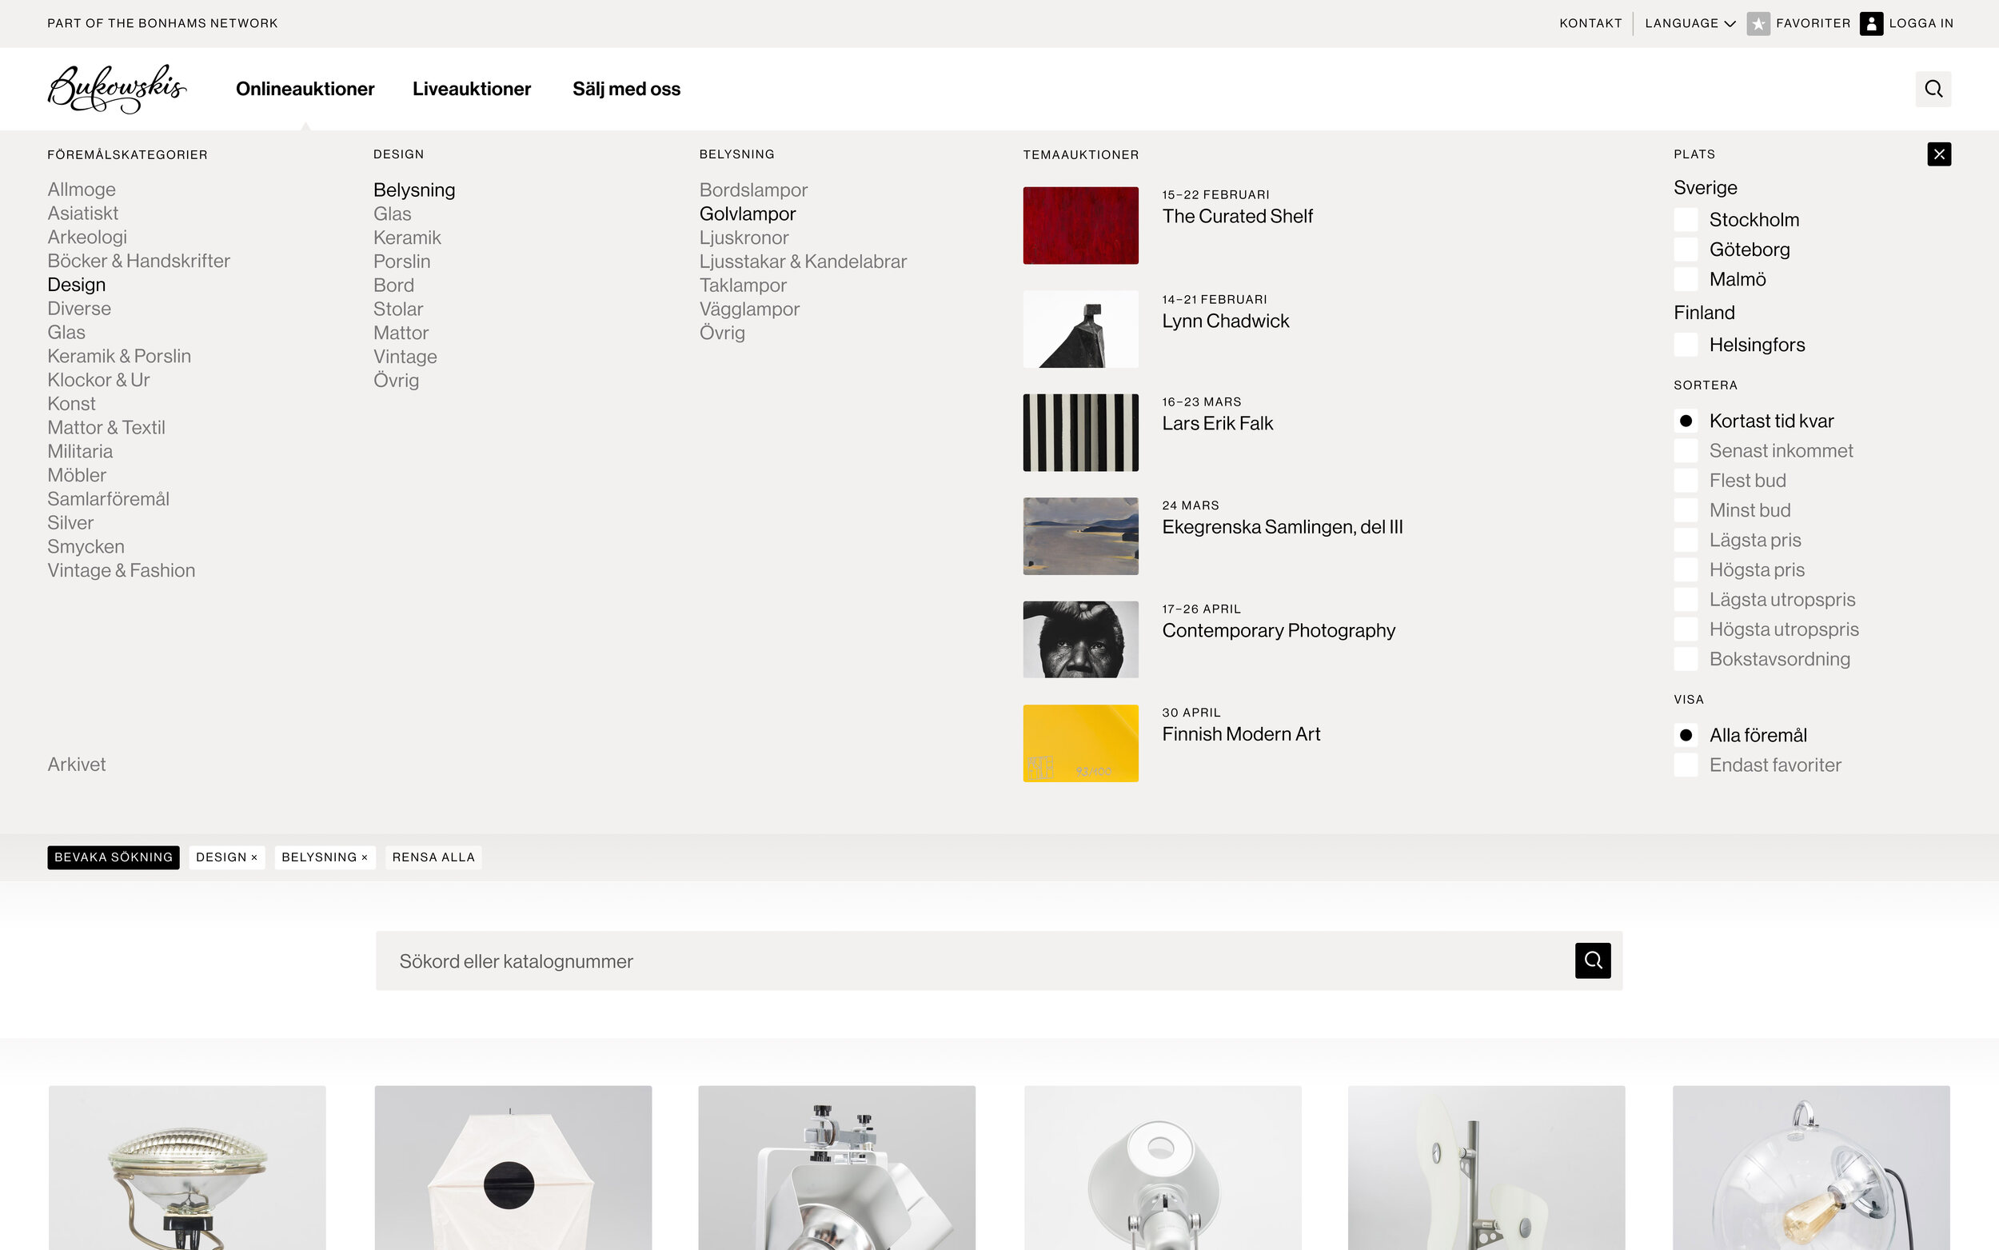Choose Ljuskronor under Belysning

(x=744, y=238)
